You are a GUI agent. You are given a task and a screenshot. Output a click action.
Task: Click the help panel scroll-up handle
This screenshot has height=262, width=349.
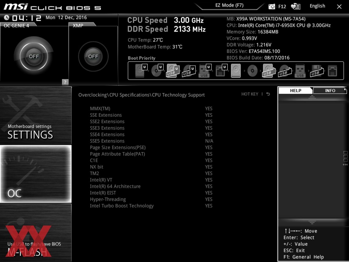click(312, 97)
